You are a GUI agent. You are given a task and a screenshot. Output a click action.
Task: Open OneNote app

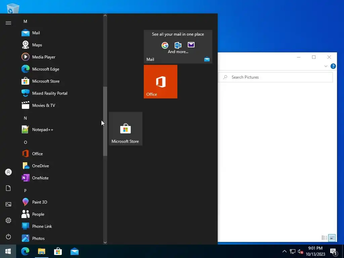[61, 178]
